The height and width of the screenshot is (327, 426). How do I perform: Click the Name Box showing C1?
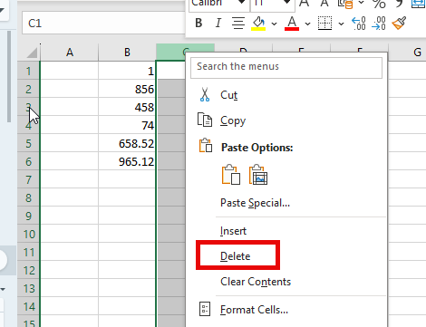[103, 23]
